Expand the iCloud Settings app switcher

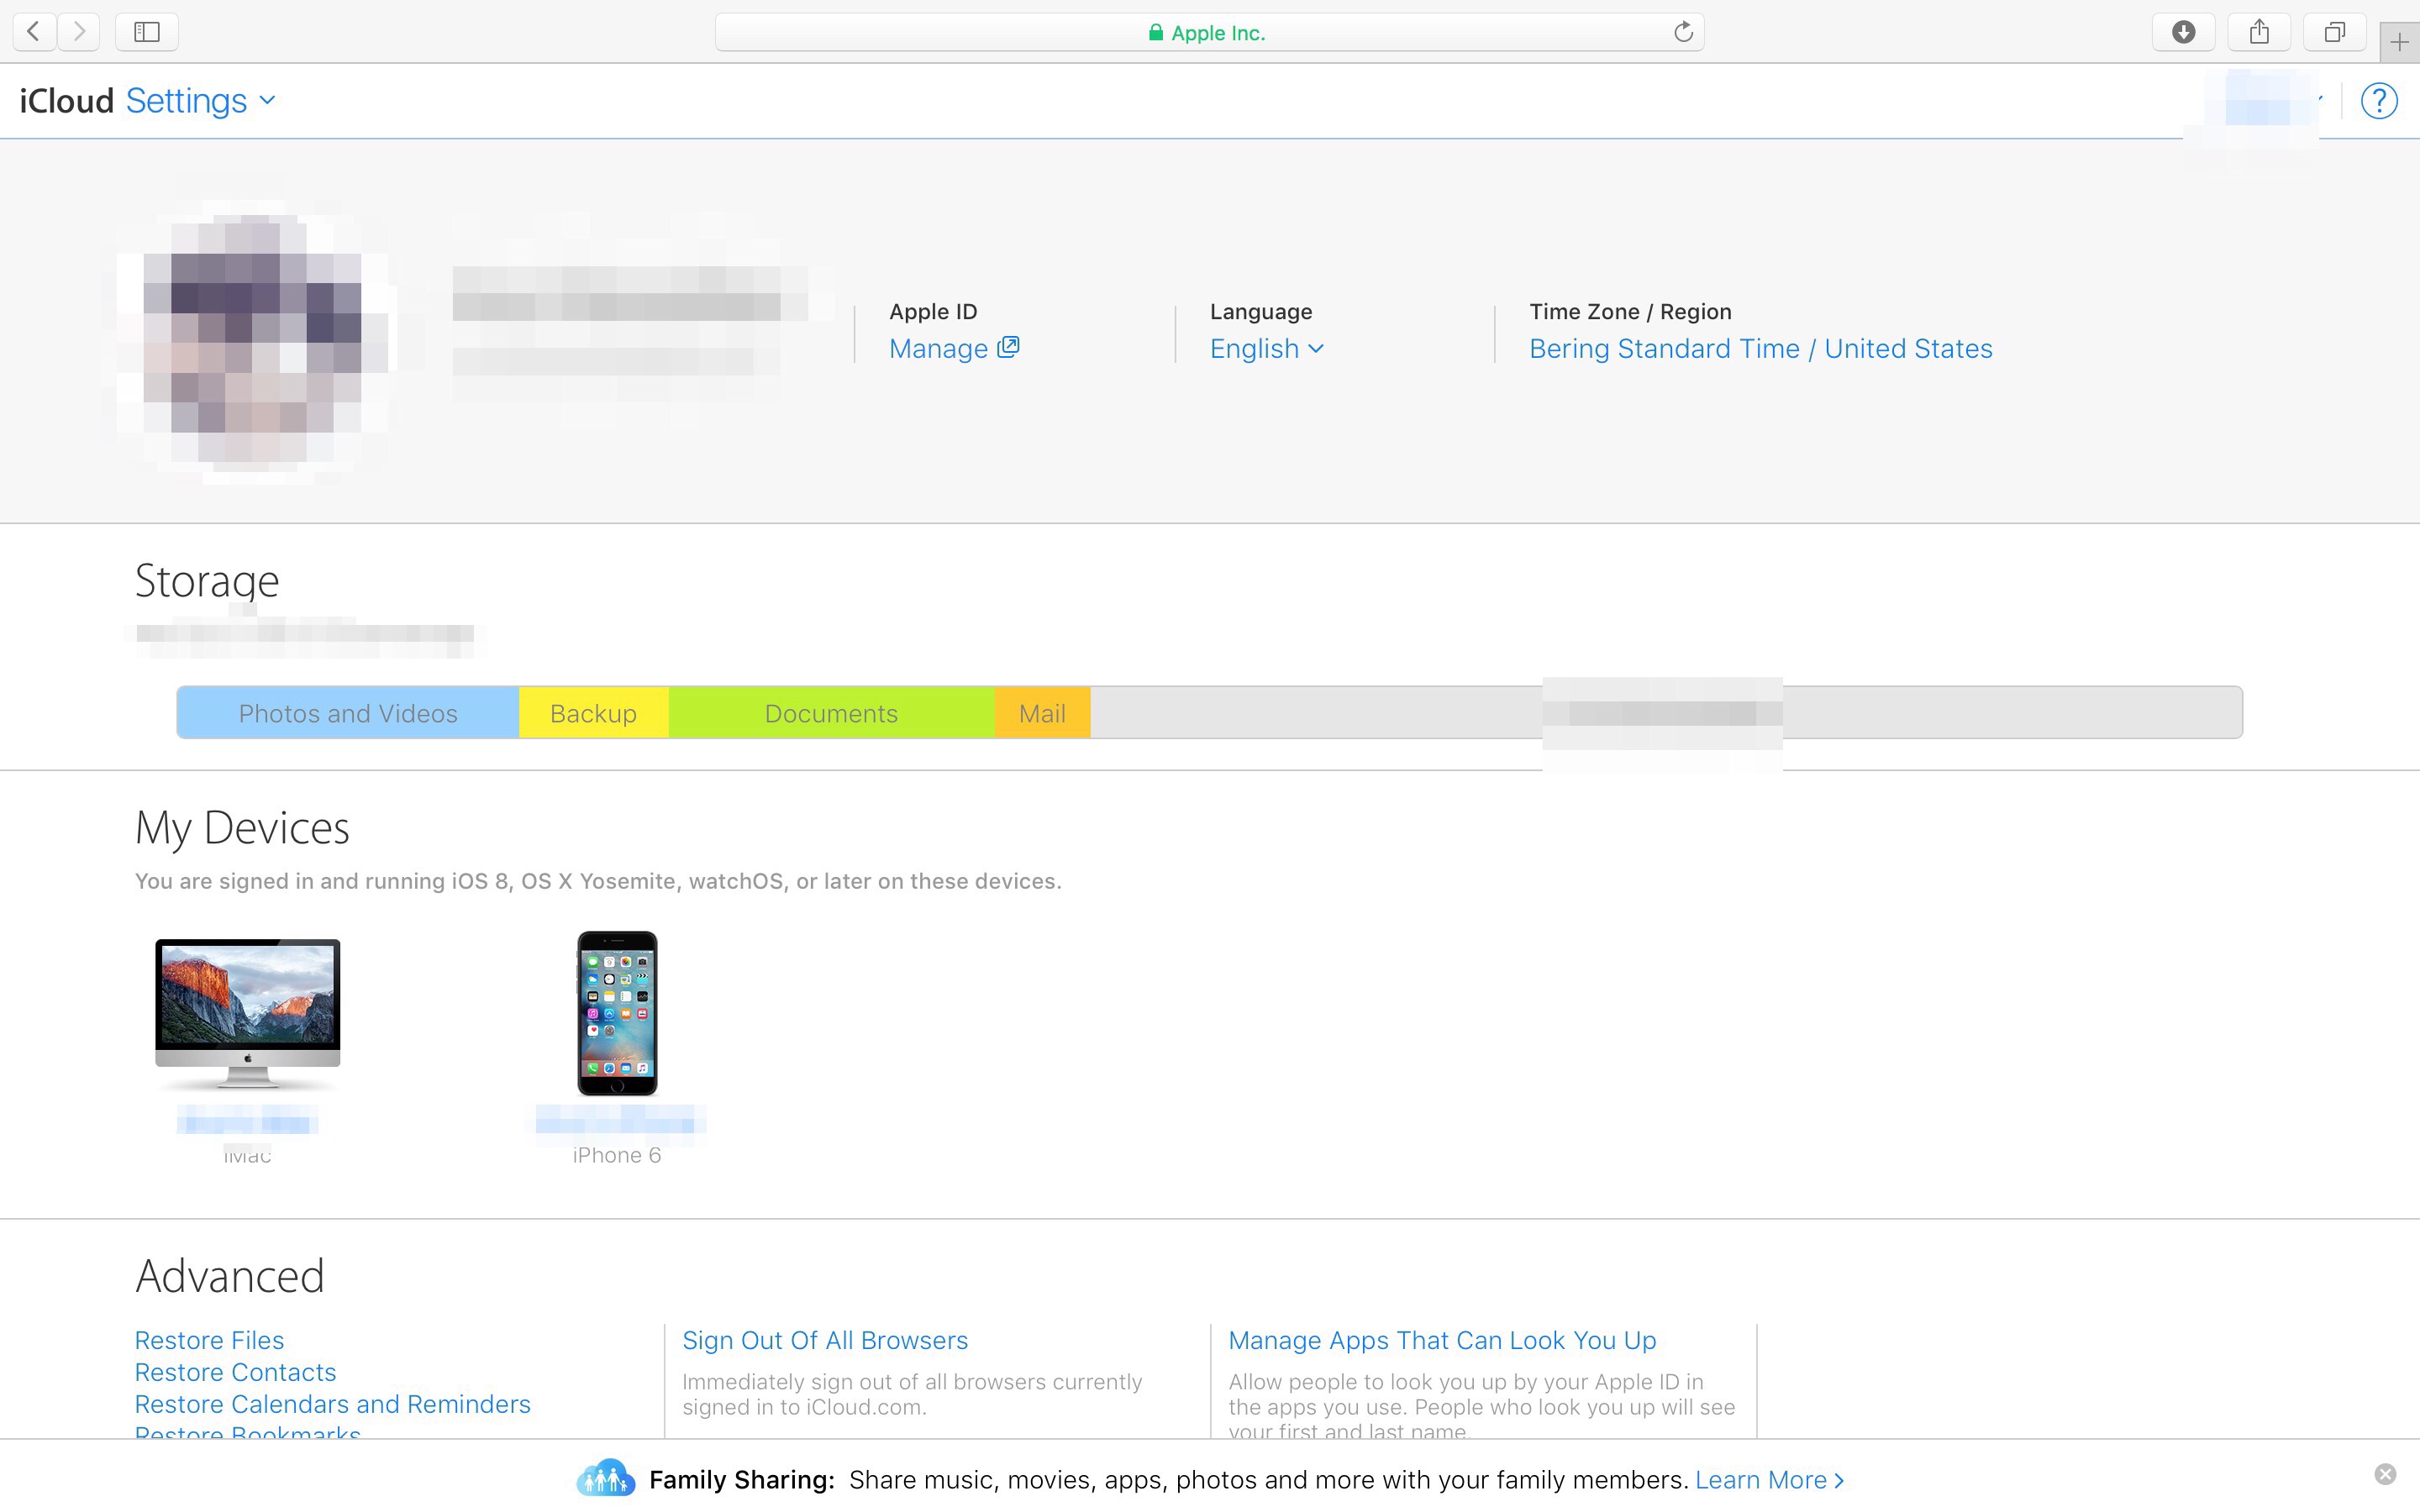click(199, 101)
